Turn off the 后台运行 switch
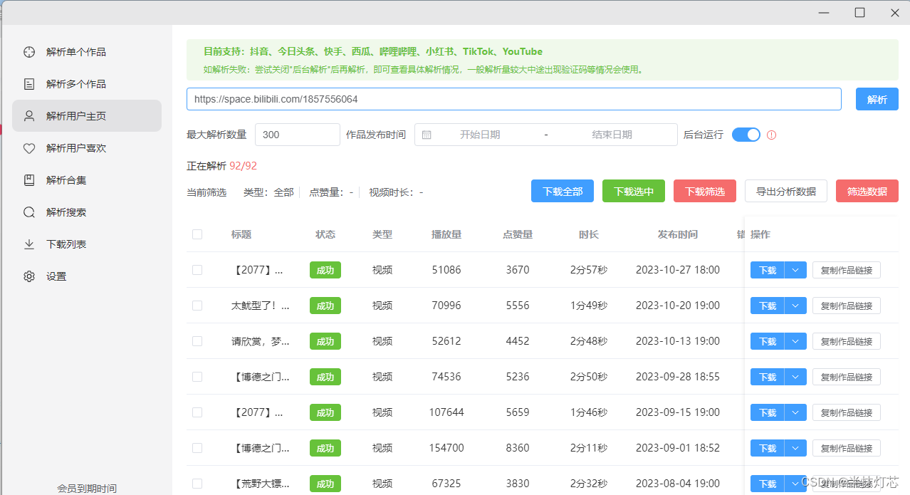Viewport: 910px width, 495px height. tap(746, 135)
